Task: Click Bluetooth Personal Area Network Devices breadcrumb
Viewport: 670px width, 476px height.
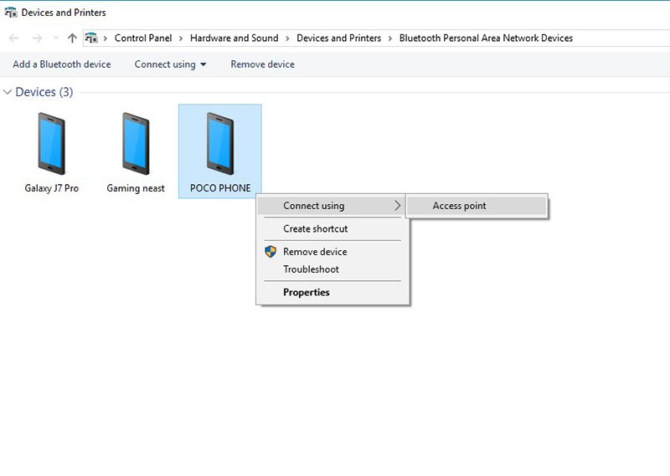Action: click(486, 38)
